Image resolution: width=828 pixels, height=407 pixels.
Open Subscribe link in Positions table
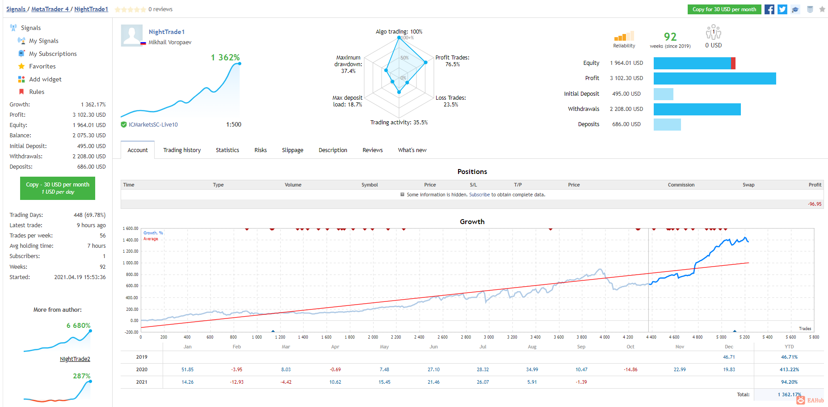coord(479,195)
